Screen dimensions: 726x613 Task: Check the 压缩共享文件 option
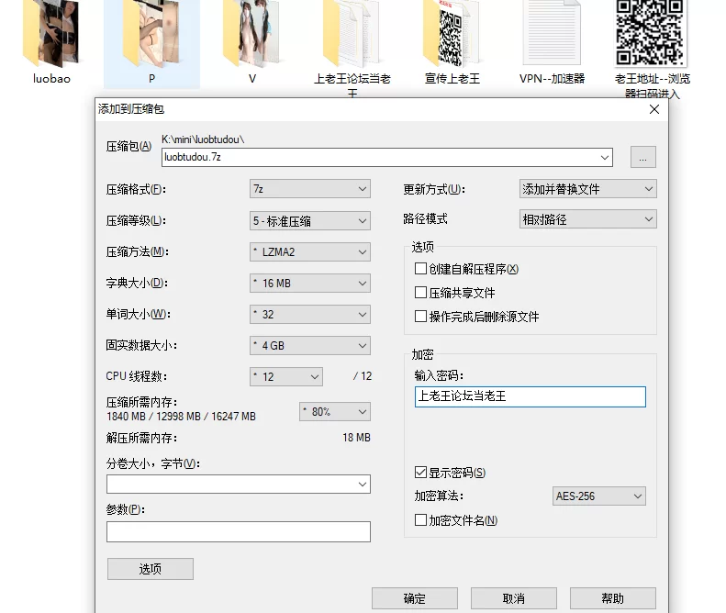(421, 293)
